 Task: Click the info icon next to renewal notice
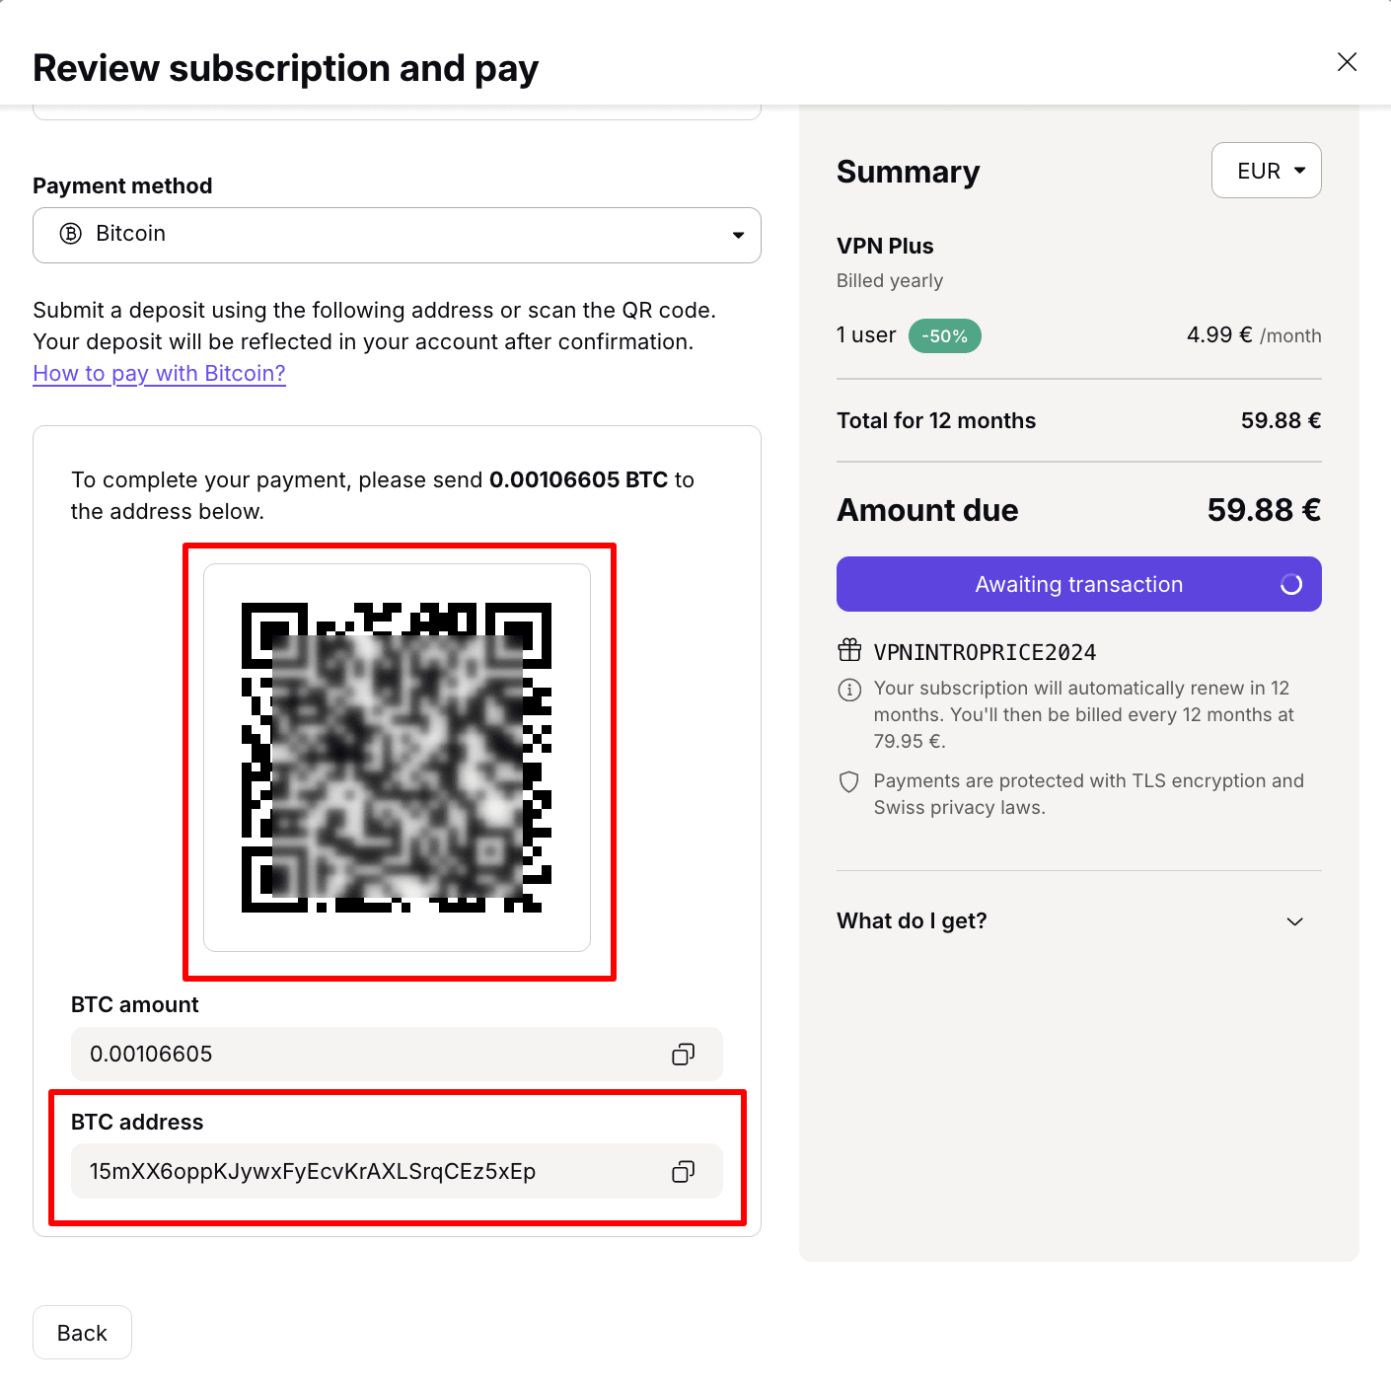849,690
